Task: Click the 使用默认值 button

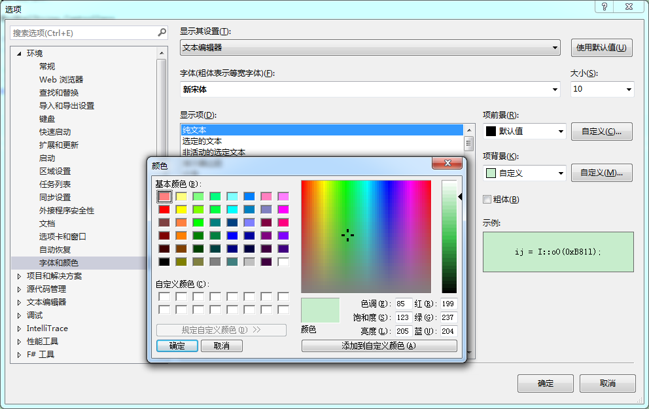Action: tap(601, 47)
